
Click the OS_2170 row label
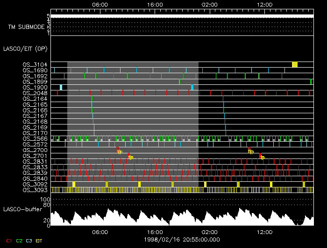tap(35, 133)
